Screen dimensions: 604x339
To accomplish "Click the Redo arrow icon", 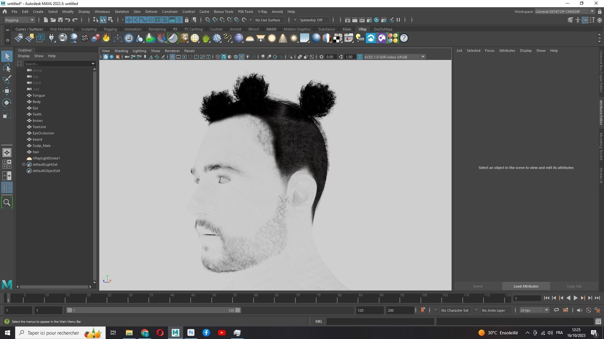I will (75, 20).
